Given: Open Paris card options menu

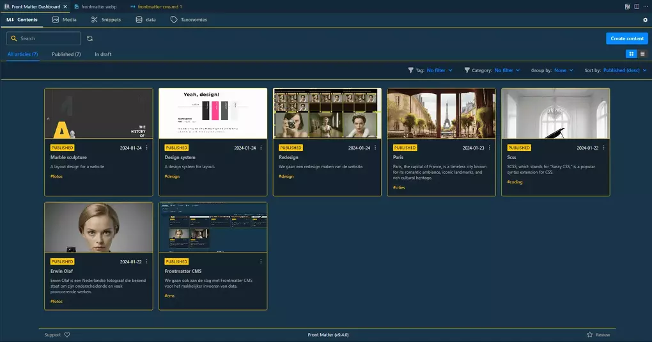Looking at the screenshot, I should [490, 148].
